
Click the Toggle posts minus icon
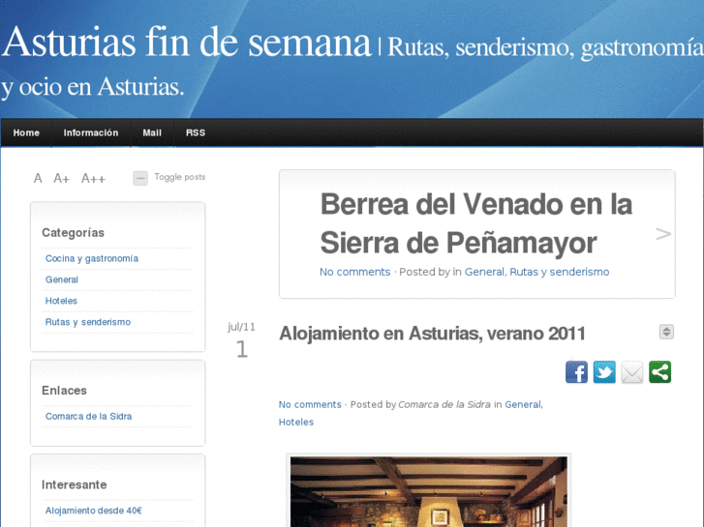click(140, 178)
